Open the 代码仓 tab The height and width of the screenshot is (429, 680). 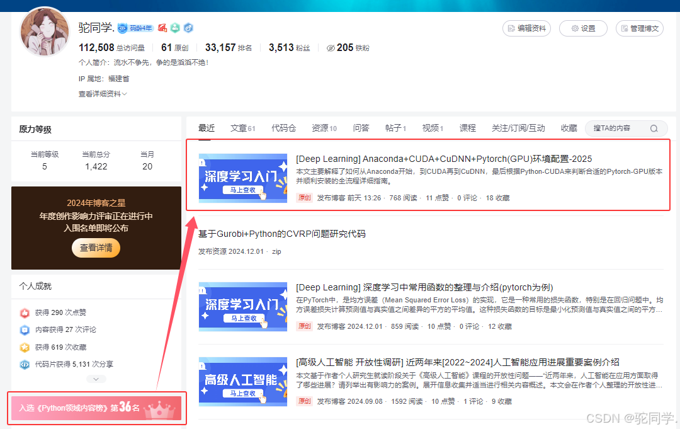click(x=283, y=128)
